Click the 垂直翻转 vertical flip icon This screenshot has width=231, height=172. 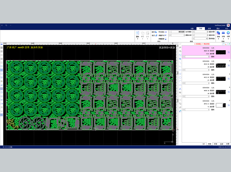166,39
